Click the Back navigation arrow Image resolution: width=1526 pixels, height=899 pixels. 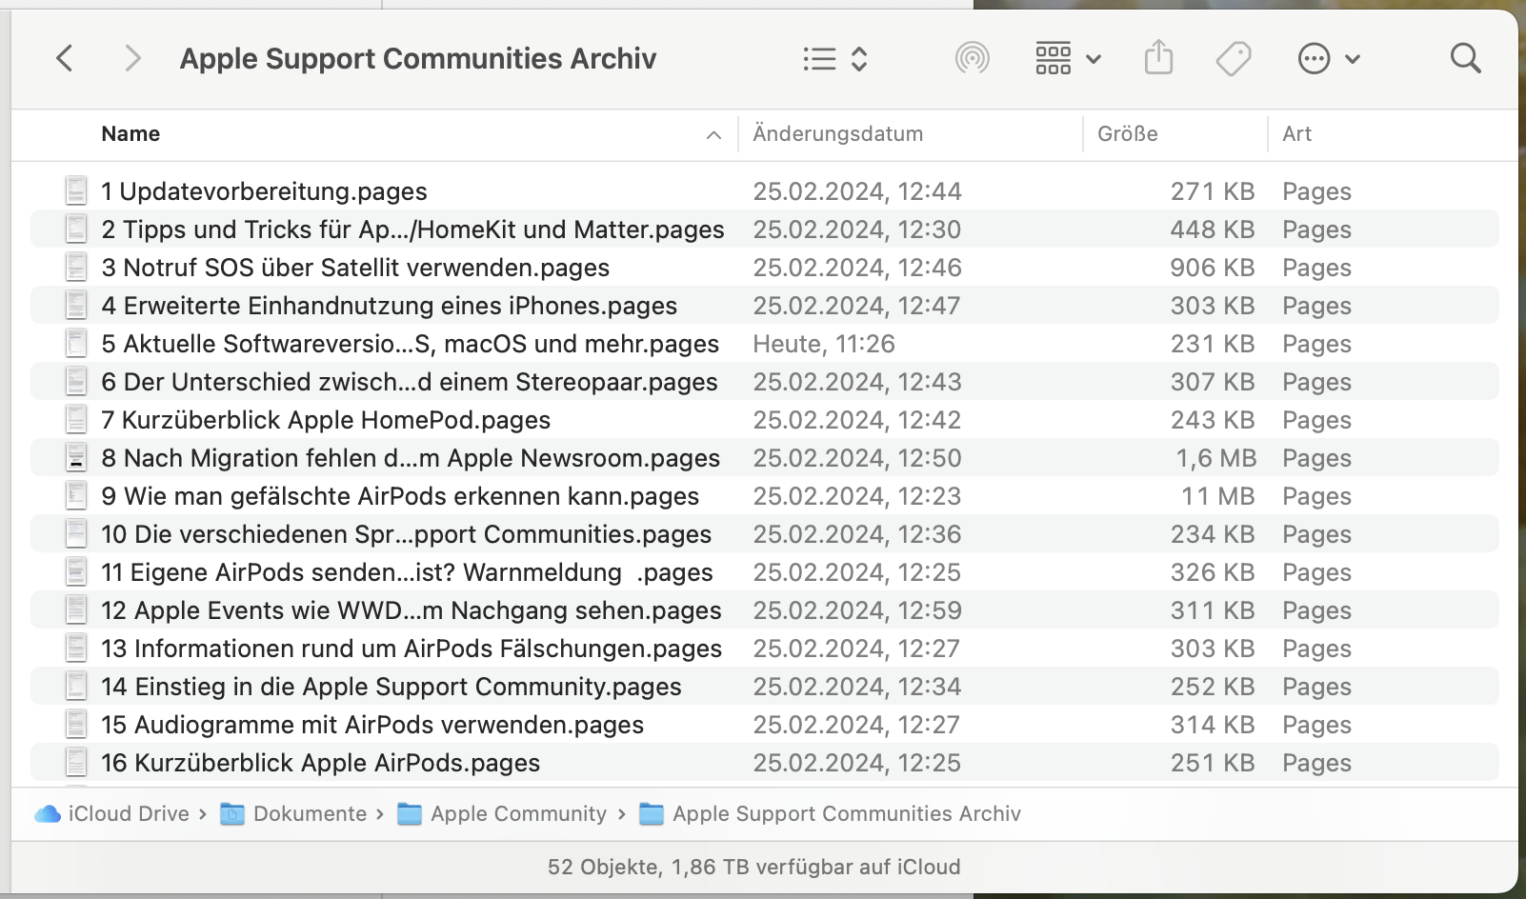click(x=64, y=59)
